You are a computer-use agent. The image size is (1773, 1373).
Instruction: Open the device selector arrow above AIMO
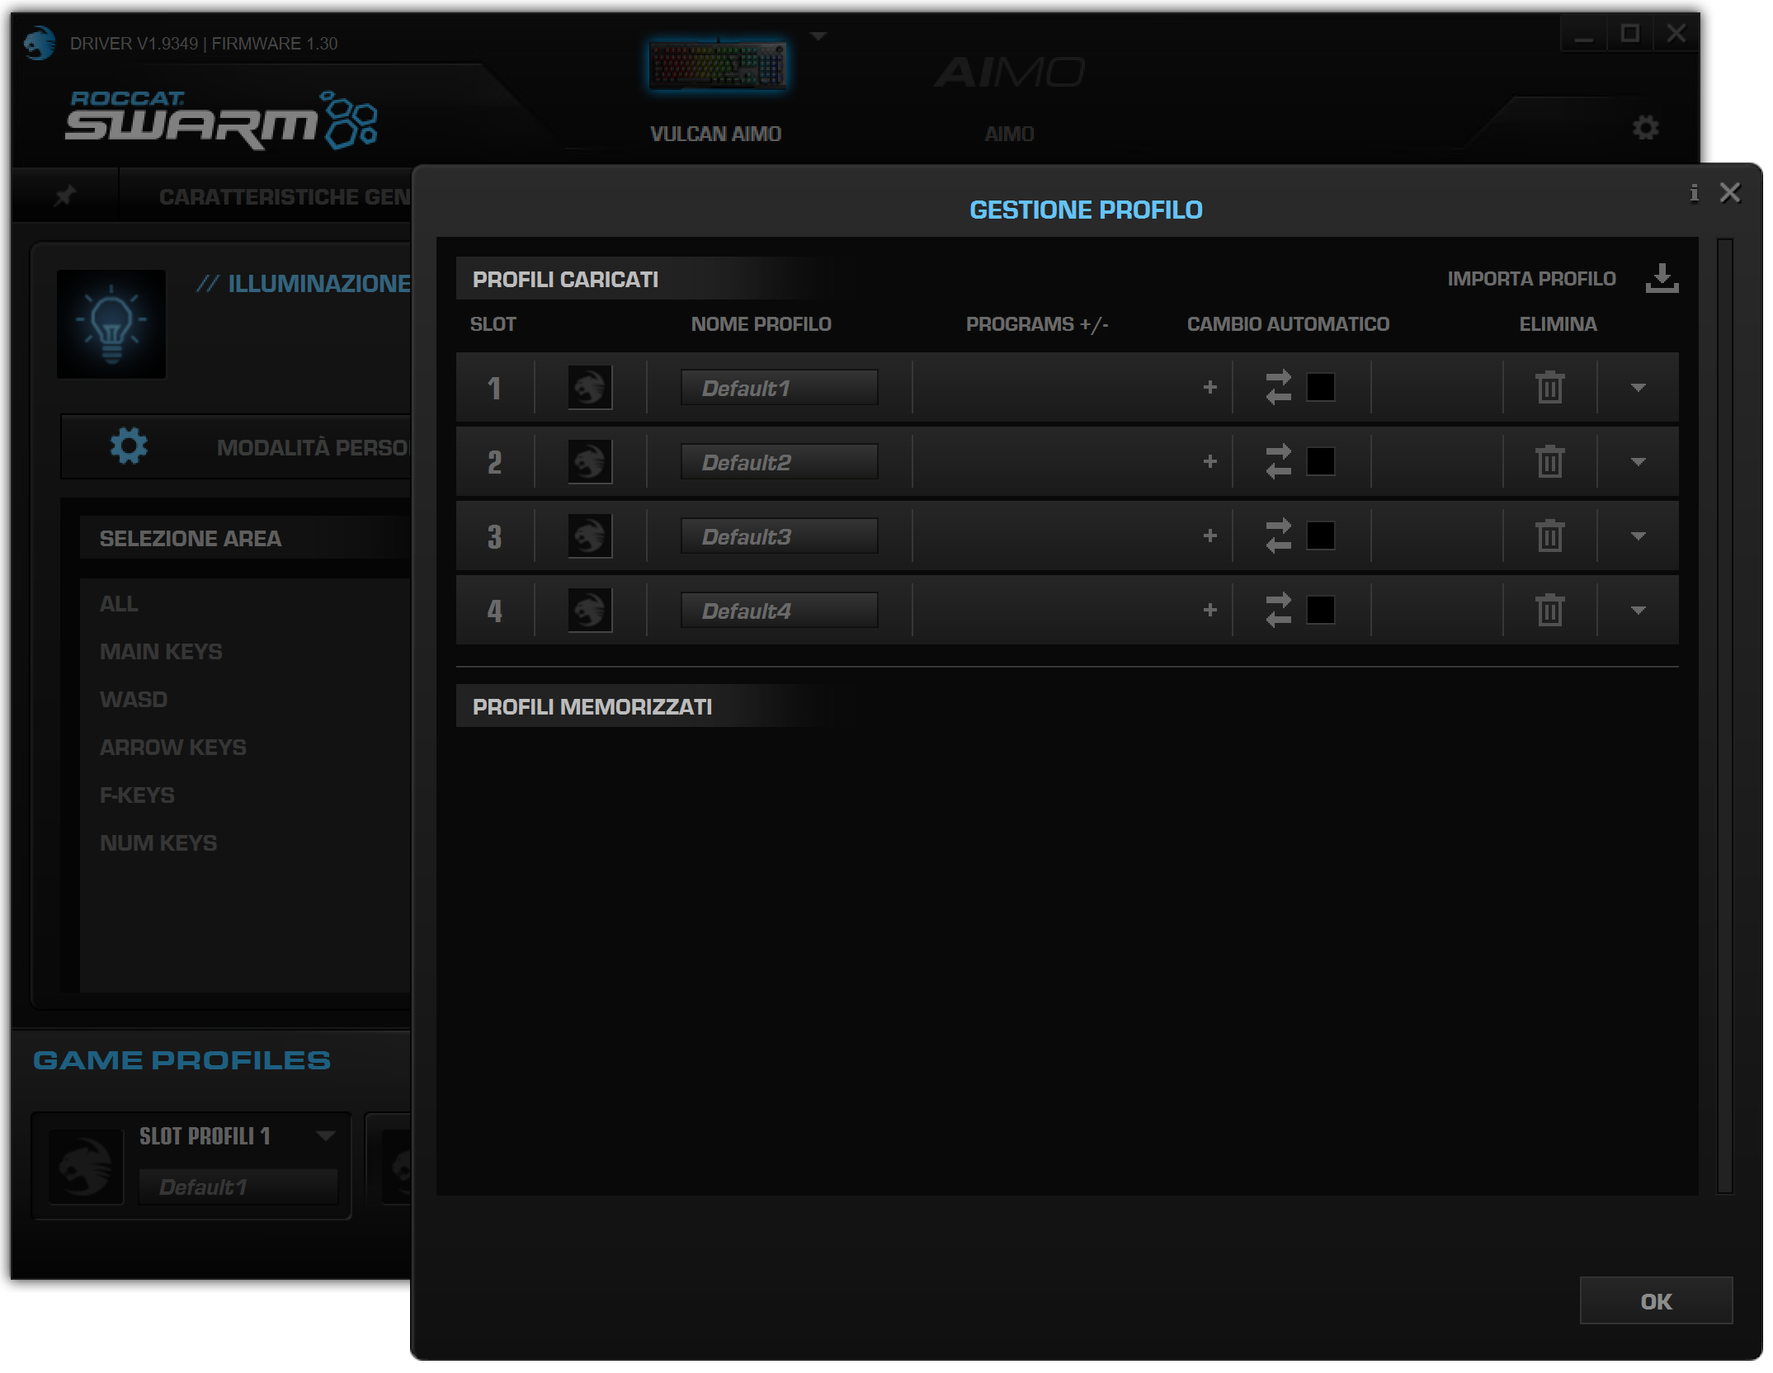(818, 36)
